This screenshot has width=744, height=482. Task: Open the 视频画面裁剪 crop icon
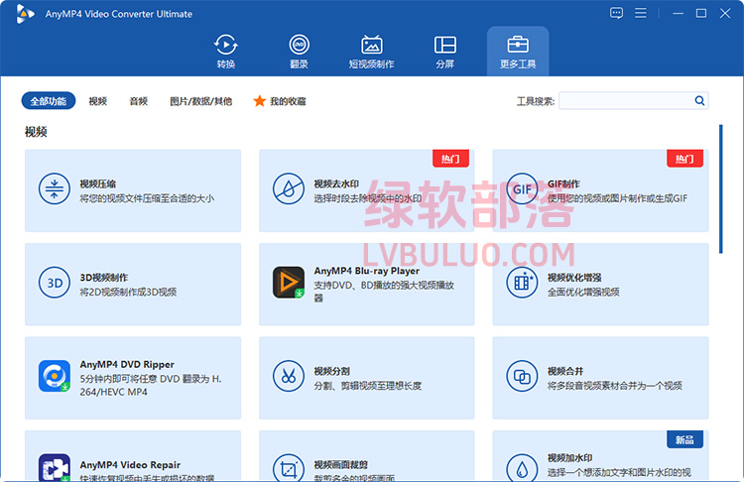[288, 468]
